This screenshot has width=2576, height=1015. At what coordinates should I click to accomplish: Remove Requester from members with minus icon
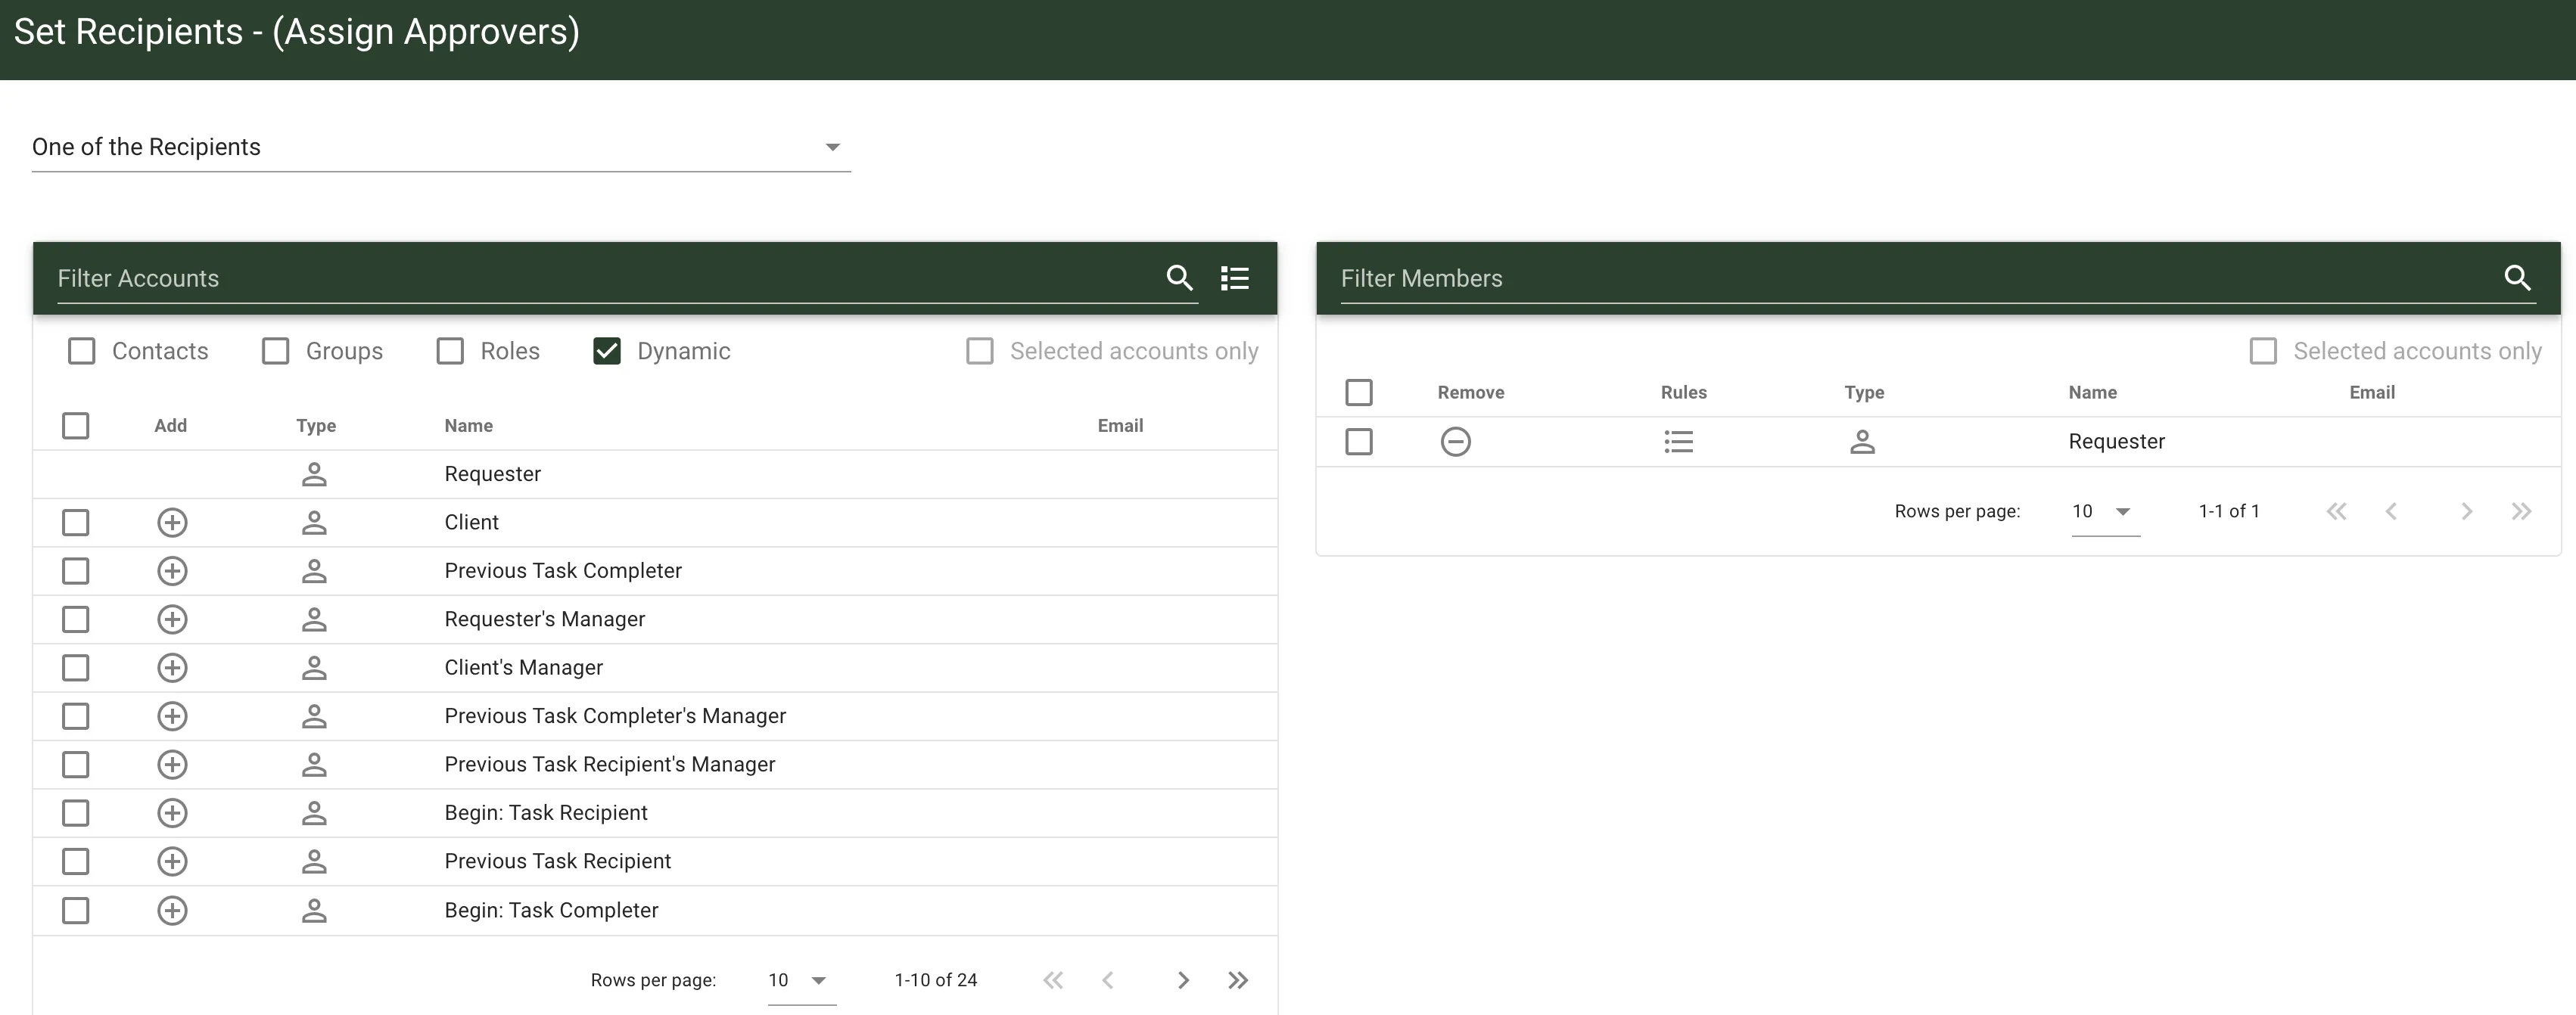(x=1455, y=442)
